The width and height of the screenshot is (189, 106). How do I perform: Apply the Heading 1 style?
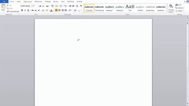coord(110,8)
